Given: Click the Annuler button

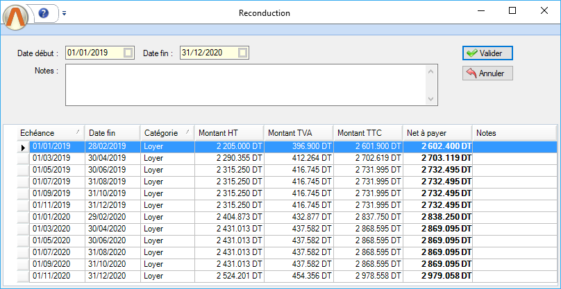Looking at the screenshot, I should tap(487, 73).
